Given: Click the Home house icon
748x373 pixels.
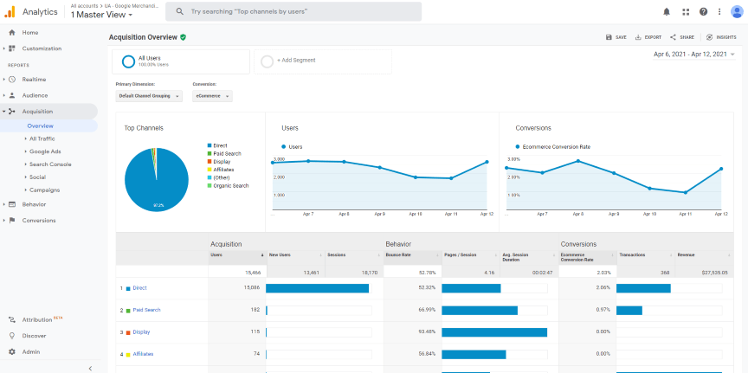Looking at the screenshot, I should [x=12, y=32].
